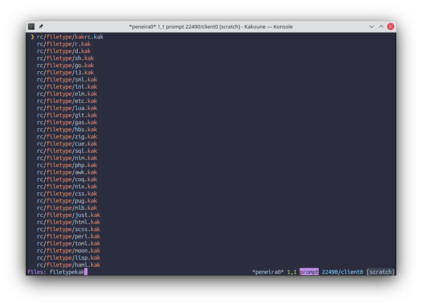Select rc/filetype/r.kak entry

[x=64, y=44]
